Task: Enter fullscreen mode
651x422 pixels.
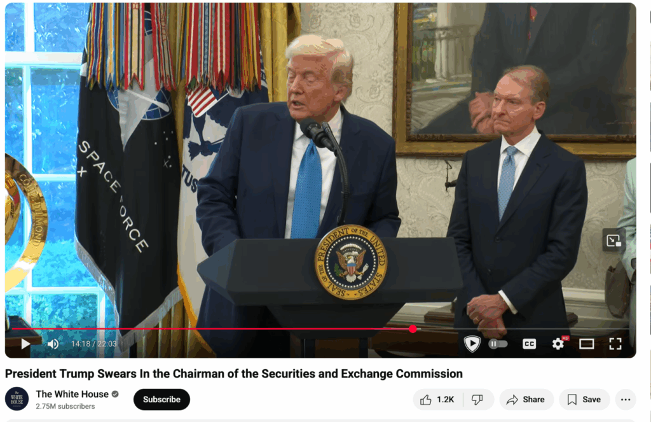Action: (615, 344)
